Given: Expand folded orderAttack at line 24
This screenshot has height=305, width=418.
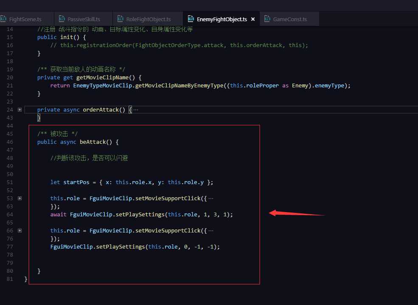Looking at the screenshot, I should 20,109.
